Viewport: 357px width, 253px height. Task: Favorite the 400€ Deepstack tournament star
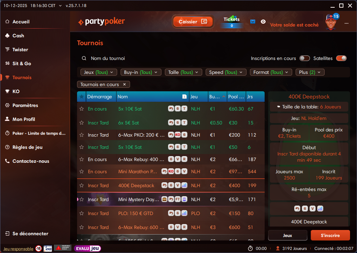(x=82, y=185)
